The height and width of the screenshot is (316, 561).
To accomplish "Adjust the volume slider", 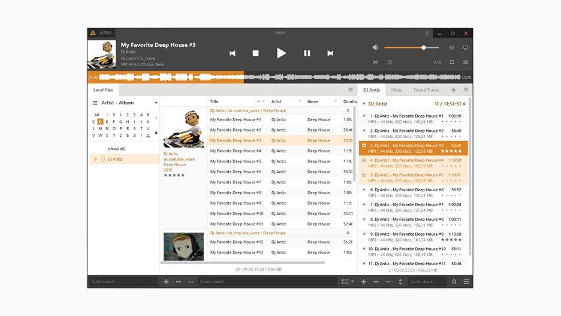I will pos(412,47).
